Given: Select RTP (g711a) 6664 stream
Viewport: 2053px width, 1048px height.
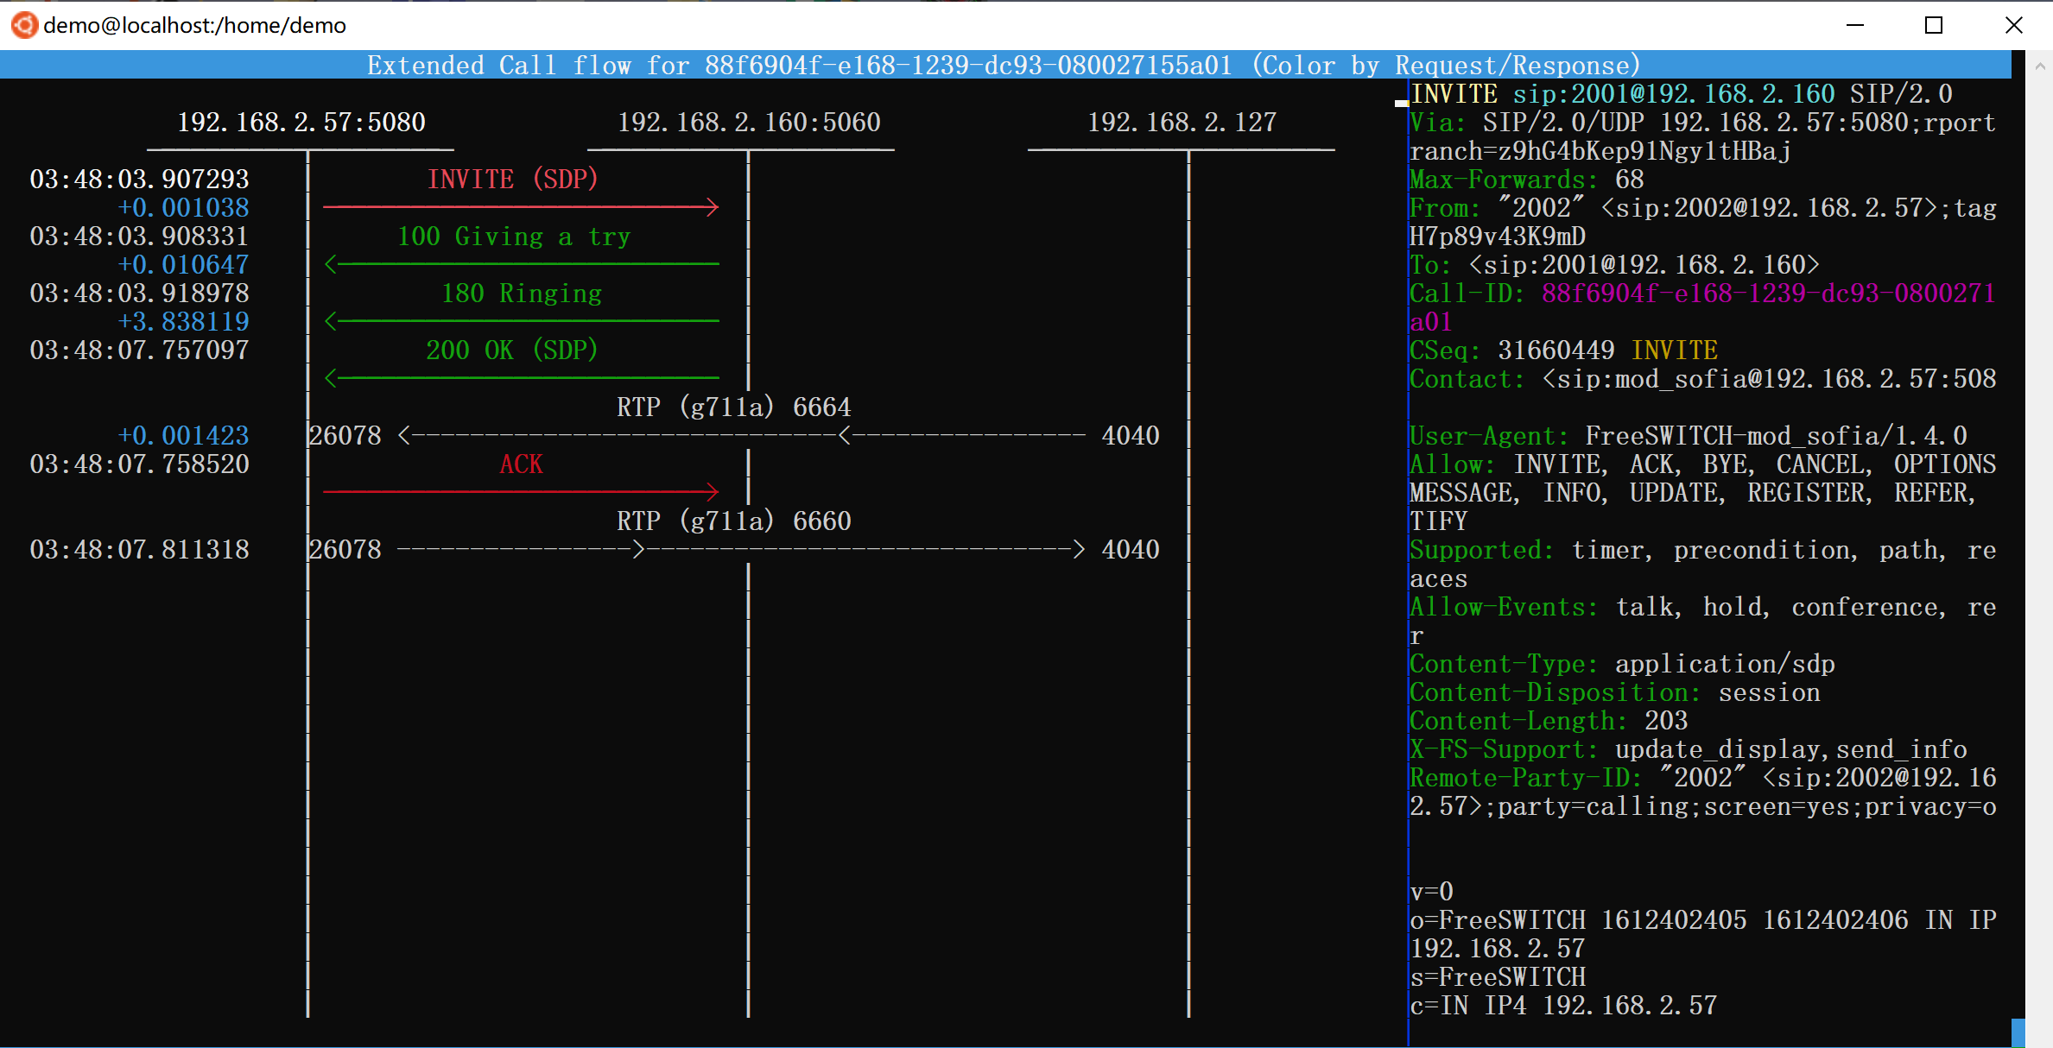Looking at the screenshot, I should [x=733, y=407].
